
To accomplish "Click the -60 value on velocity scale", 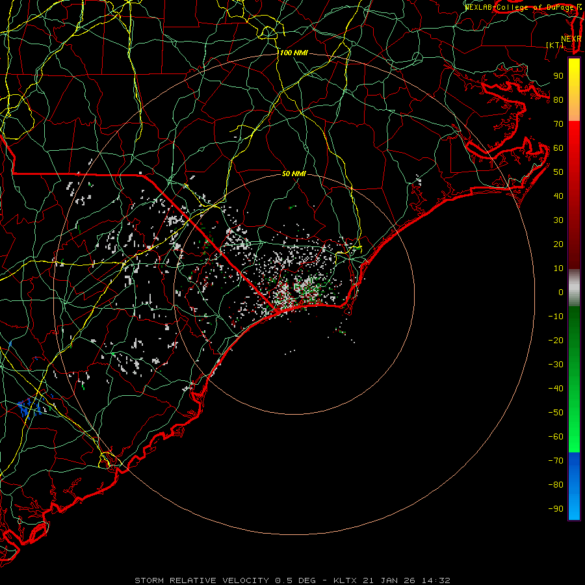I will coord(556,437).
